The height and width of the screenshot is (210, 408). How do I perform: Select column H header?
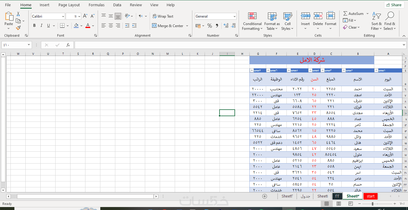tap(242, 54)
